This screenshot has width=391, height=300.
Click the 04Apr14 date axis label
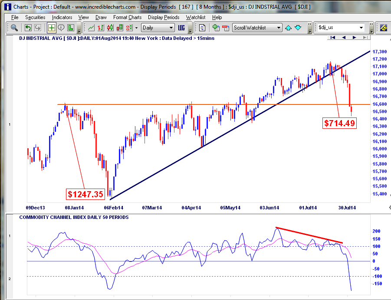point(191,208)
